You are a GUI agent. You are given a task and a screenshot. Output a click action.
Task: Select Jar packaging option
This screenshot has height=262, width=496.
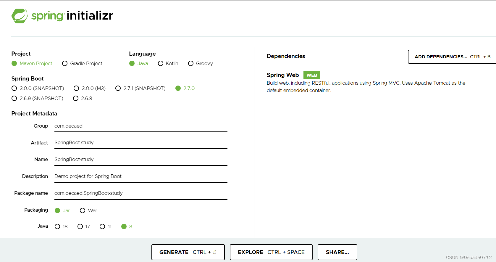click(x=62, y=210)
